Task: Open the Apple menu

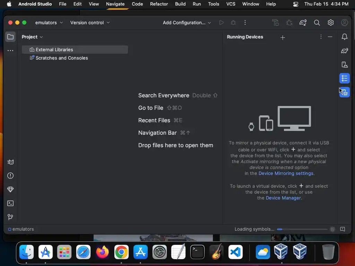Action: coord(9,4)
